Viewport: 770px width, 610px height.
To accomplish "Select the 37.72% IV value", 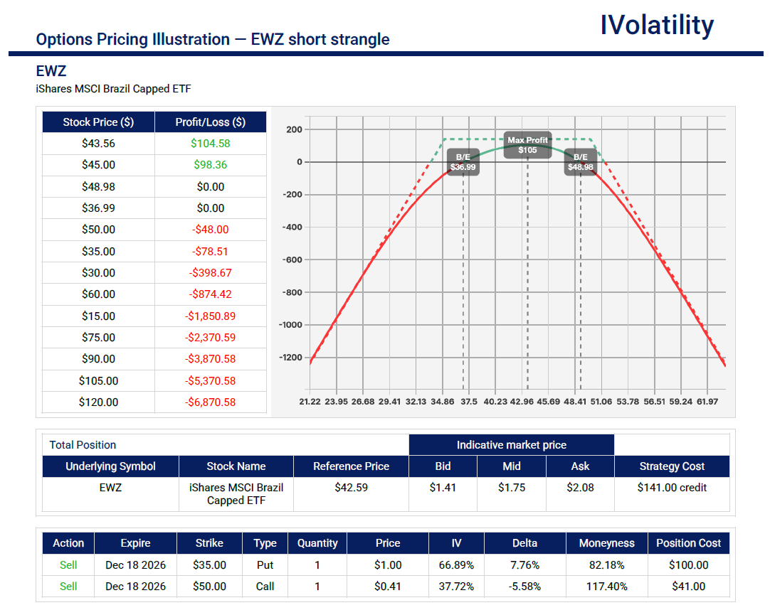I will (456, 587).
